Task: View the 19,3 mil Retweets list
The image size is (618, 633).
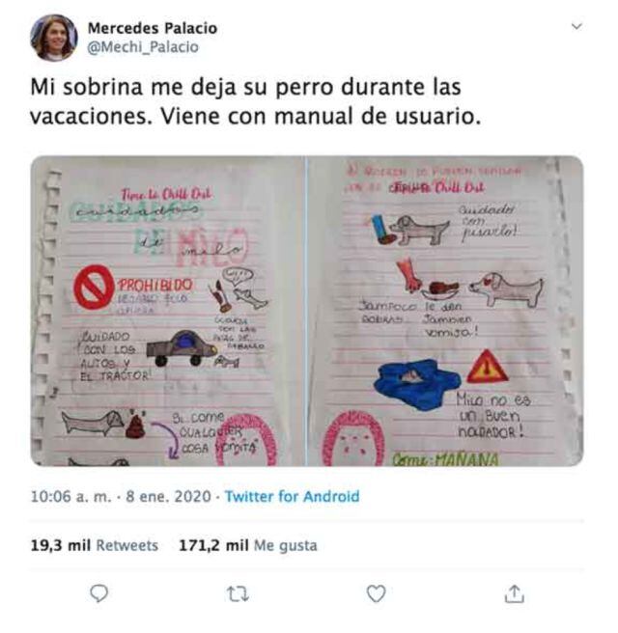Action: [95, 545]
